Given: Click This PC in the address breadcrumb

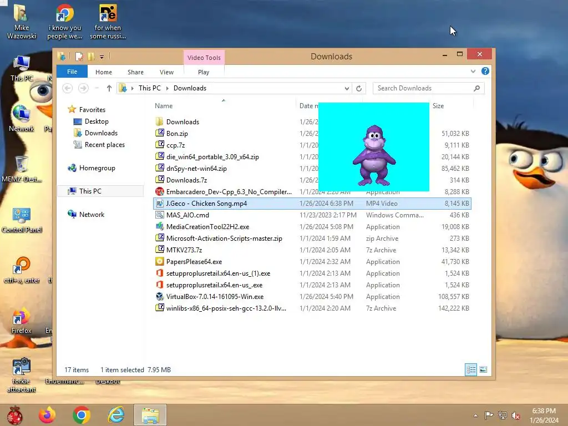Looking at the screenshot, I should tap(150, 88).
